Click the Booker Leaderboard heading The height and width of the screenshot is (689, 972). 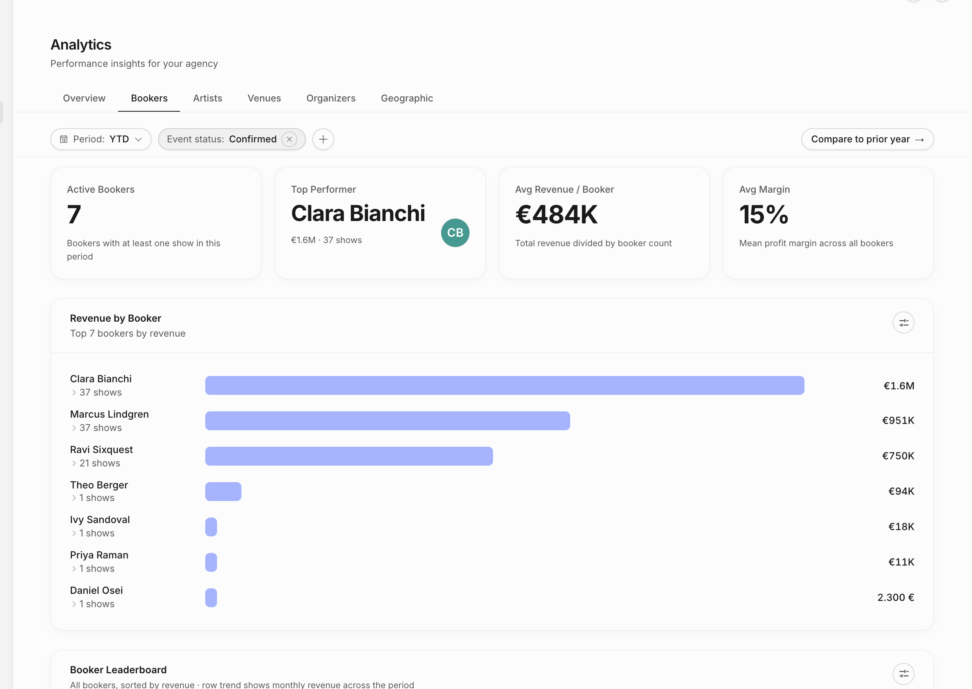(118, 670)
